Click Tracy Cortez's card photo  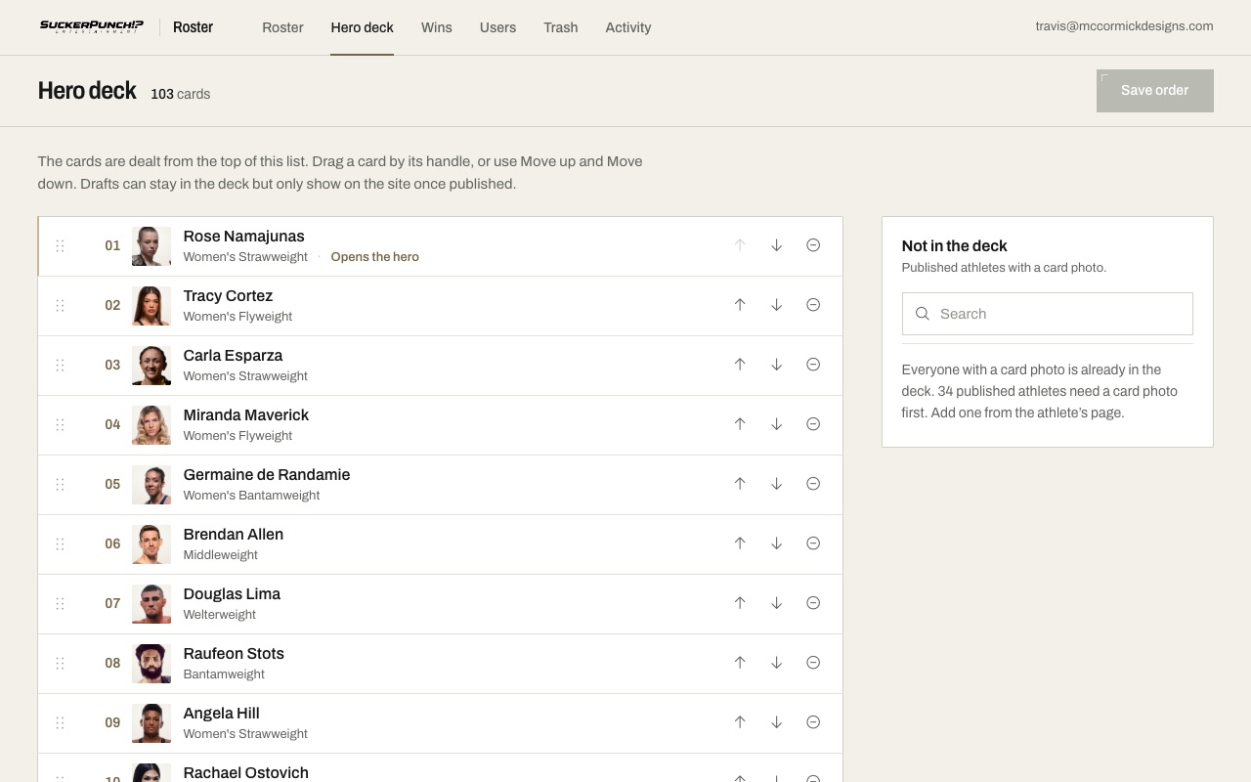click(151, 306)
